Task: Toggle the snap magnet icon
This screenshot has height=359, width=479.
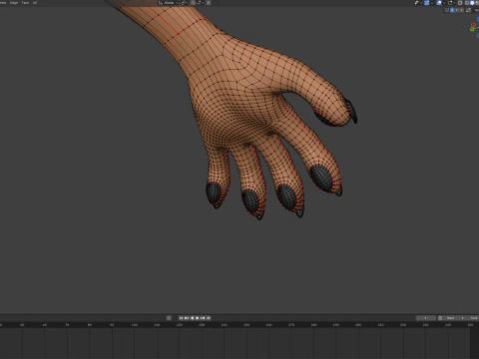Action: (x=193, y=3)
